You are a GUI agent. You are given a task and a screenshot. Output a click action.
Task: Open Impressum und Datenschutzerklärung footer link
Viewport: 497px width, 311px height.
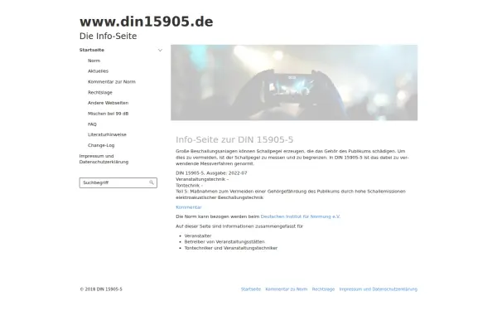[379, 289]
